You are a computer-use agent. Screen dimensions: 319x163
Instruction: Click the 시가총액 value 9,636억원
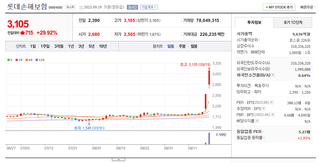click(x=302, y=34)
